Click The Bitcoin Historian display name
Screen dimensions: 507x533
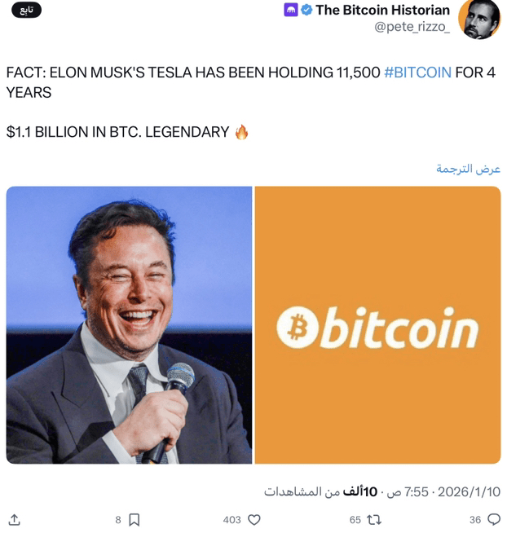coord(382,11)
